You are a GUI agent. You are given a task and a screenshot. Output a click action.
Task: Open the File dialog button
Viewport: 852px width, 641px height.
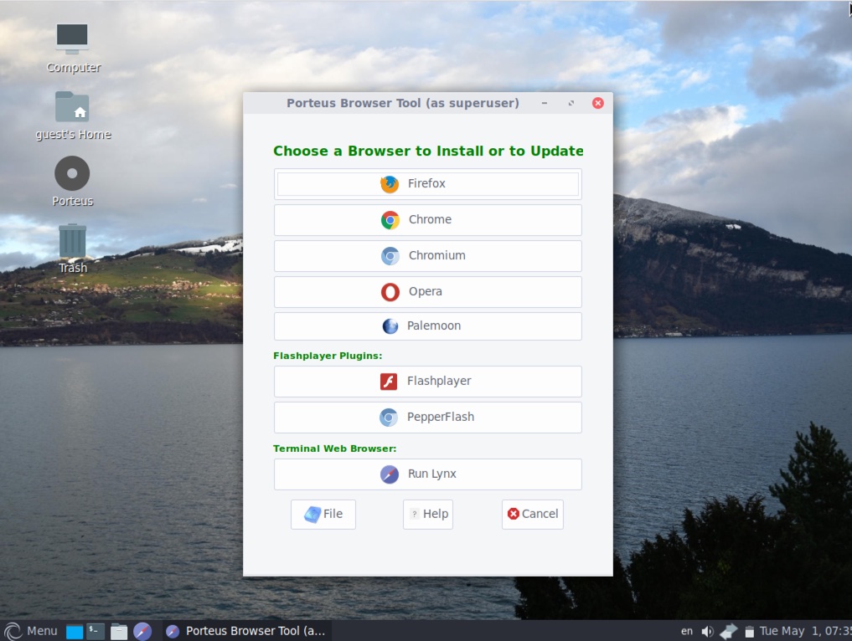[323, 514]
